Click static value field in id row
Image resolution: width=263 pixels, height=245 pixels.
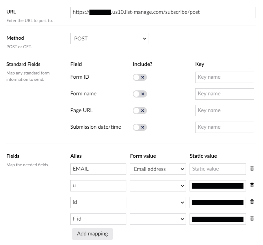(x=218, y=202)
